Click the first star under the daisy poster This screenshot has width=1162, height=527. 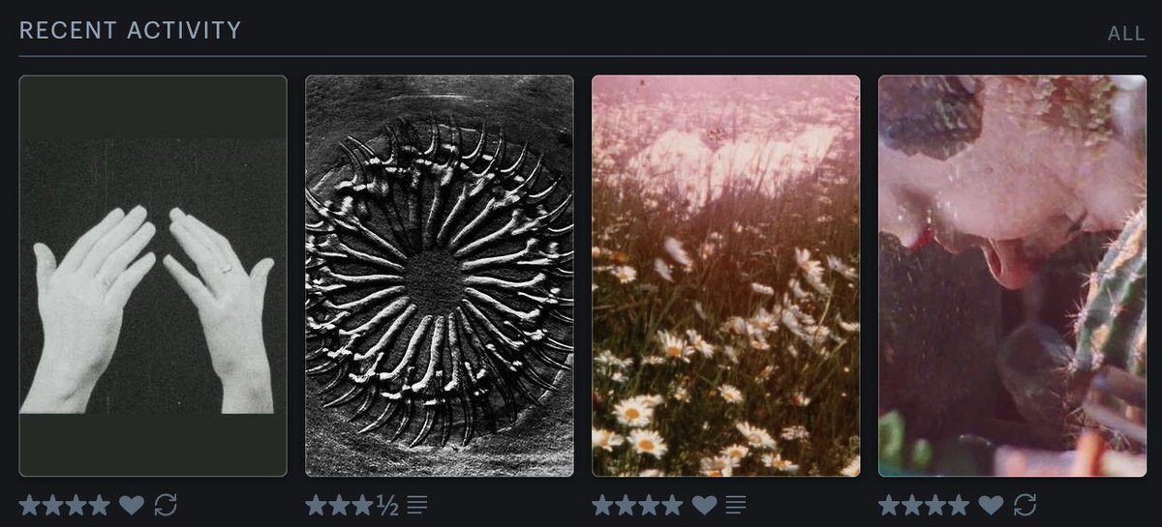[603, 505]
